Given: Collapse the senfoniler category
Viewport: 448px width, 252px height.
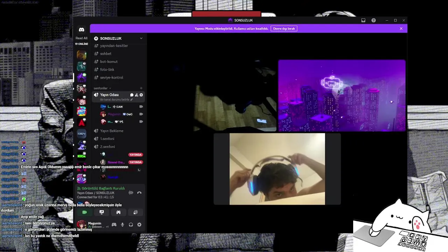Looking at the screenshot, I should (x=102, y=88).
